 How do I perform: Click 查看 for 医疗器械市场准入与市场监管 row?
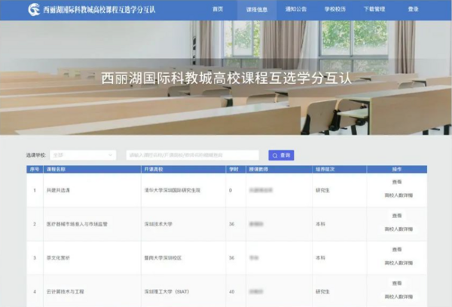coord(397,216)
